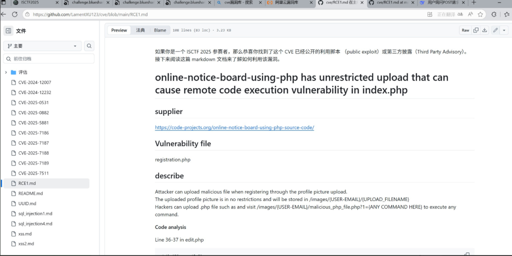Click the Raw button
512x256 pixels.
coord(465,30)
